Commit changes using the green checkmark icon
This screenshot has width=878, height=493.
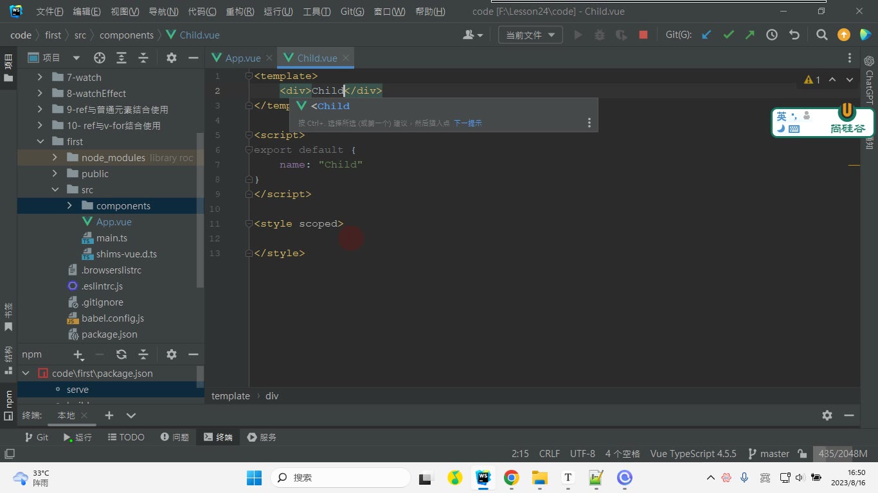(728, 35)
